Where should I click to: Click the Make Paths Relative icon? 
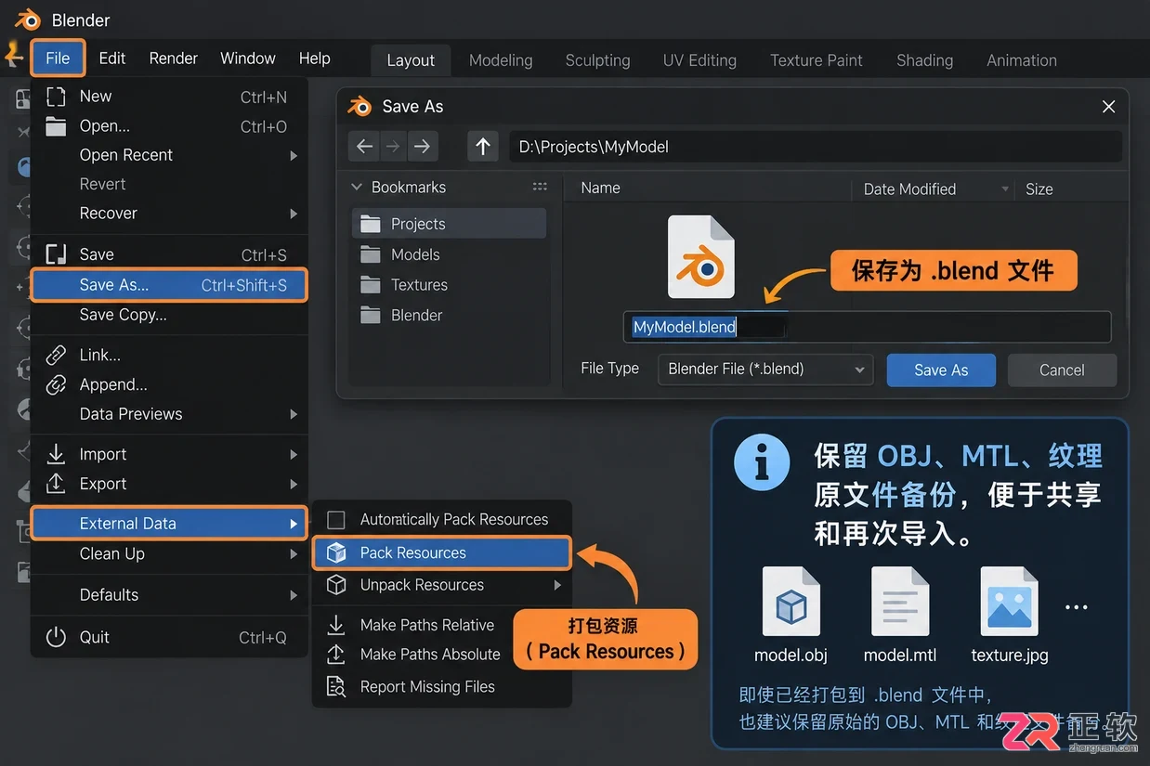point(336,625)
